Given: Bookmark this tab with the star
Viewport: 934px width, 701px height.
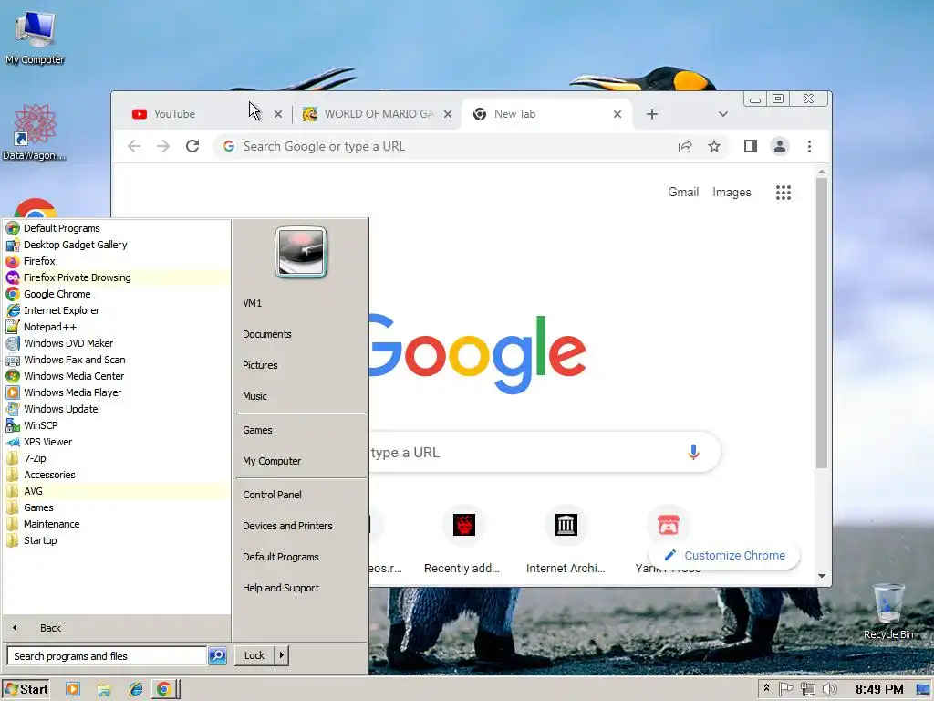Looking at the screenshot, I should tap(713, 146).
